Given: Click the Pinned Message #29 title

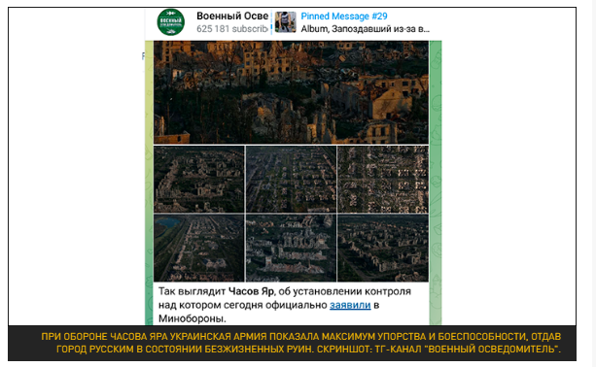Looking at the screenshot, I should (344, 17).
